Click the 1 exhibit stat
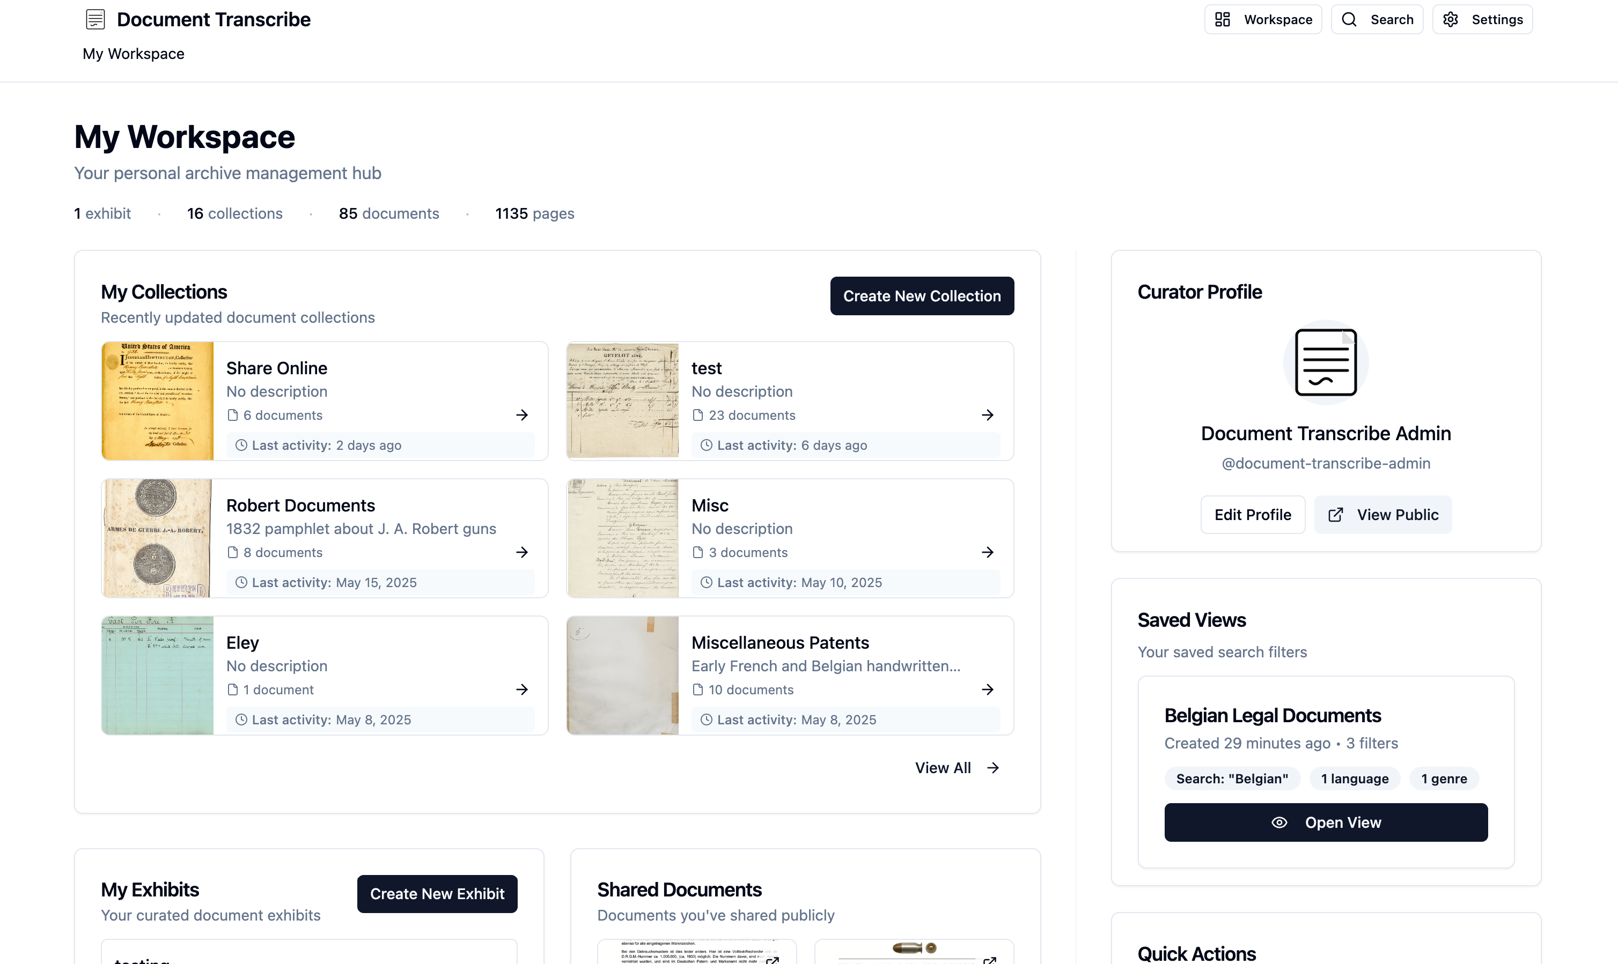This screenshot has height=964, width=1618. point(102,214)
